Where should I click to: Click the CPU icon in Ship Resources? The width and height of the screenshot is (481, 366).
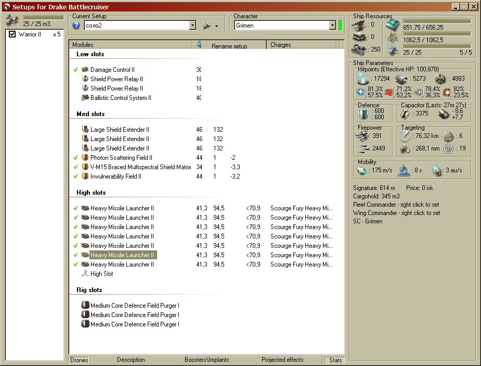pyautogui.click(x=393, y=25)
